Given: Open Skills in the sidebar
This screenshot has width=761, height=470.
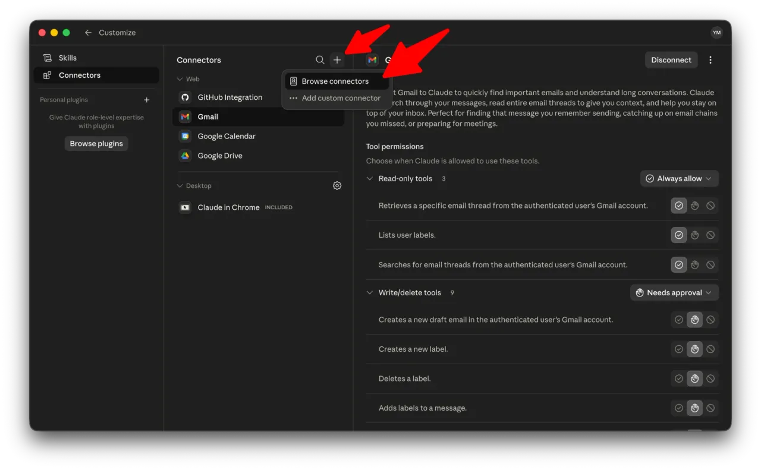Looking at the screenshot, I should point(96,58).
